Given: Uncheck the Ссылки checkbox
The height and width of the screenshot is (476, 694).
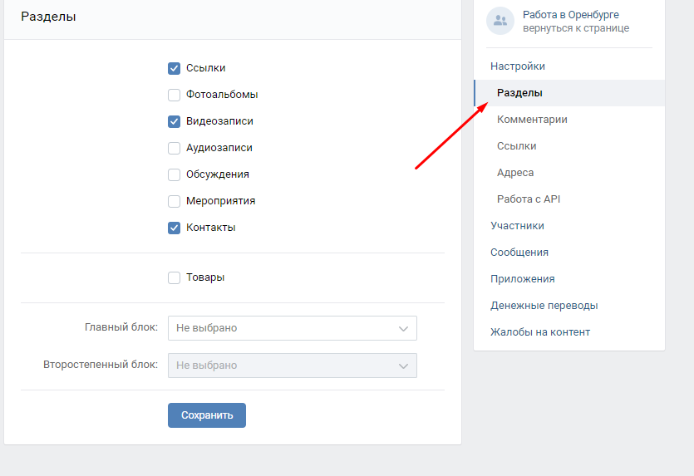Looking at the screenshot, I should click(x=175, y=68).
